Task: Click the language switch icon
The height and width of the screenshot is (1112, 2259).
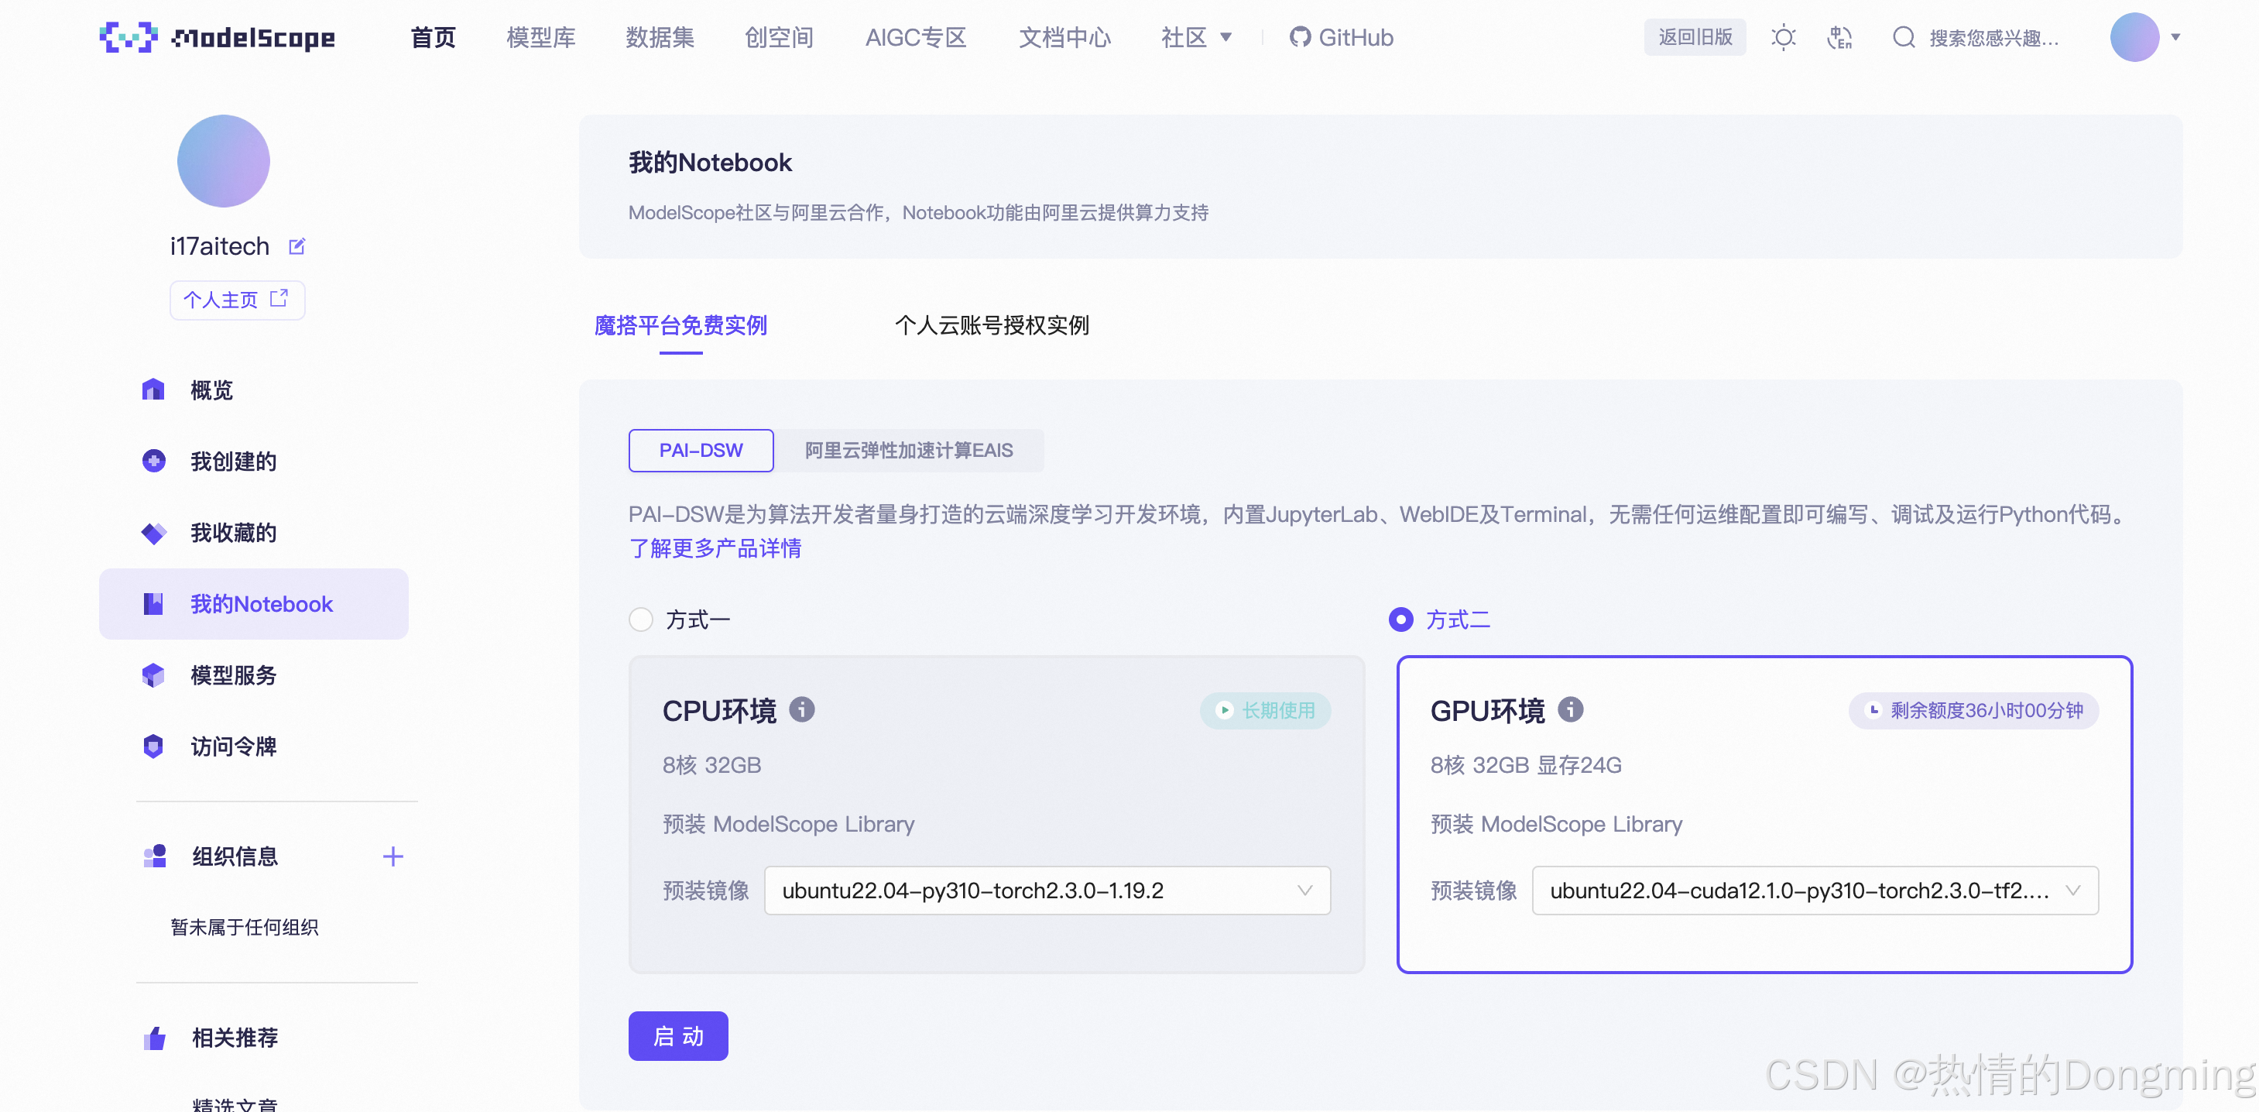Action: coord(1839,38)
